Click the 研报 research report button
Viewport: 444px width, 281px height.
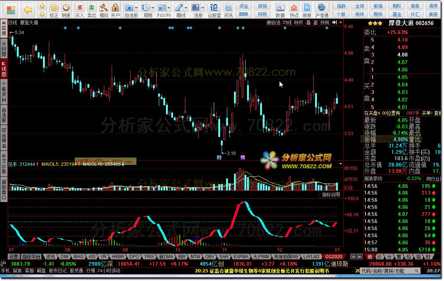click(262, 6)
